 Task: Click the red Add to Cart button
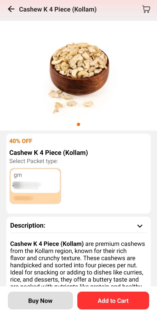pyautogui.click(x=113, y=301)
